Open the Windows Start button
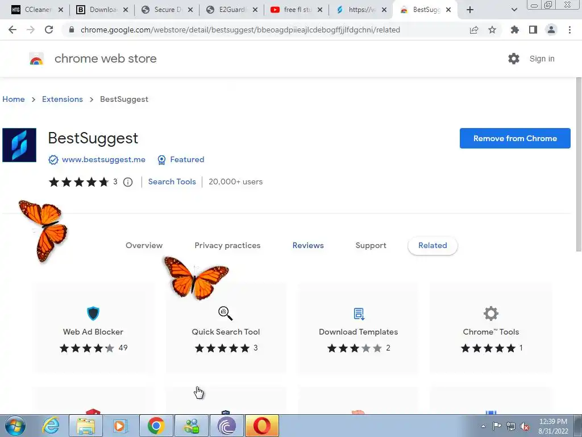 click(x=15, y=426)
